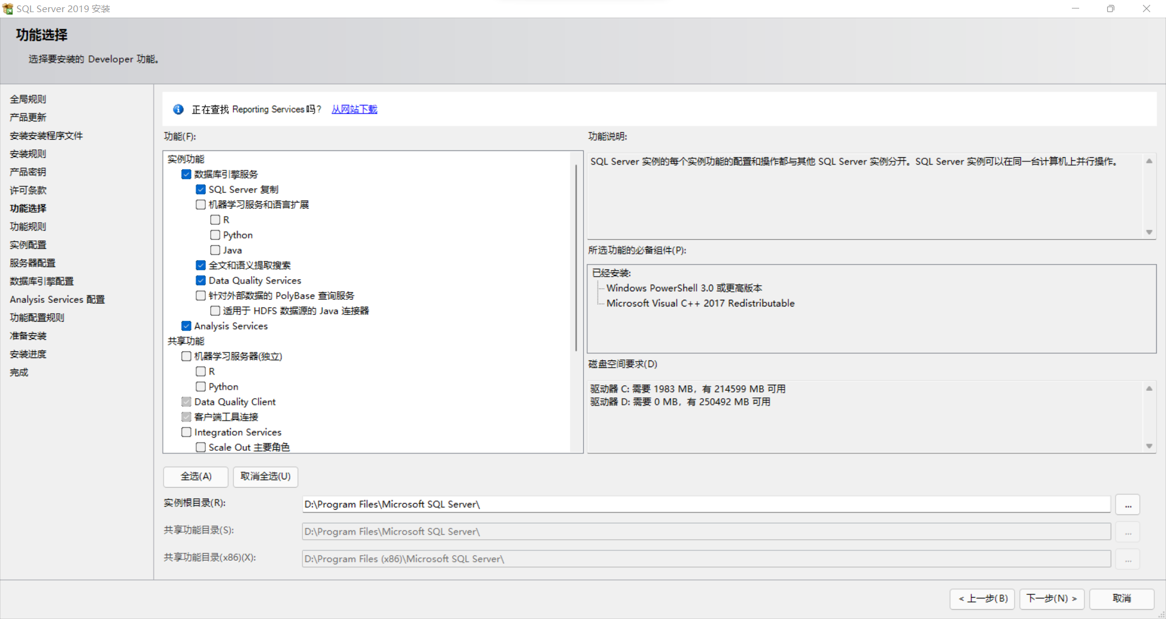Enable Integration Services checkbox

pyautogui.click(x=186, y=432)
